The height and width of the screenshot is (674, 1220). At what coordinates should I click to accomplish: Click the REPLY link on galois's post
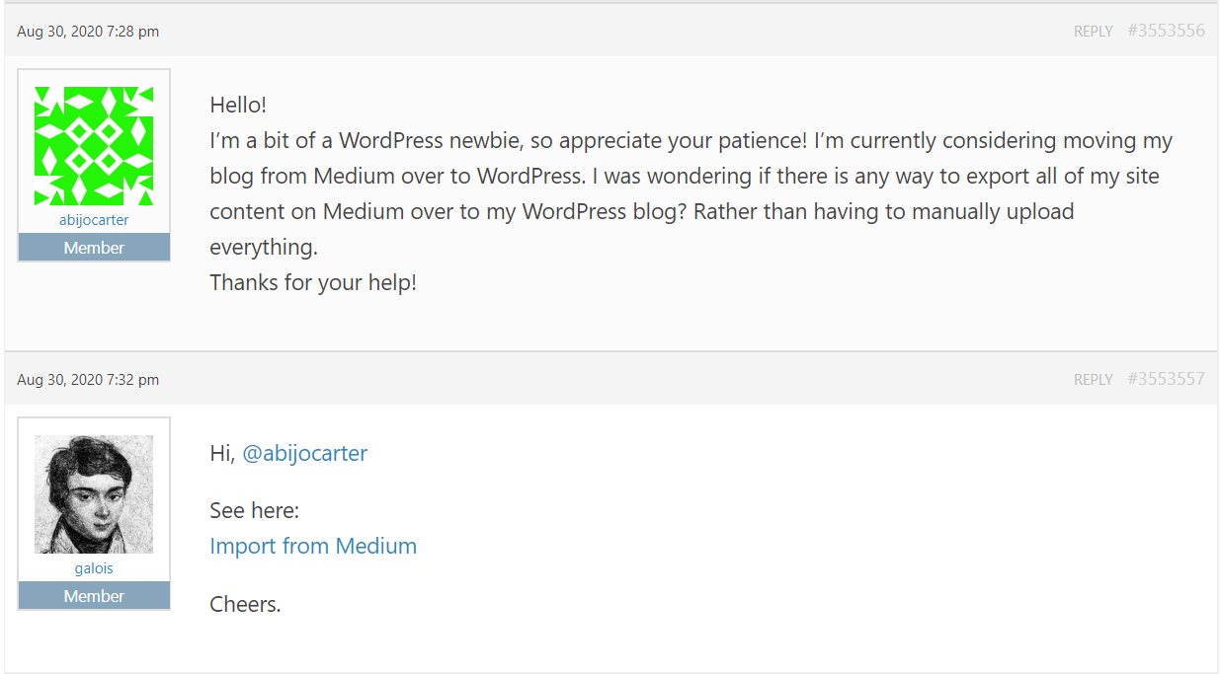pyautogui.click(x=1094, y=380)
